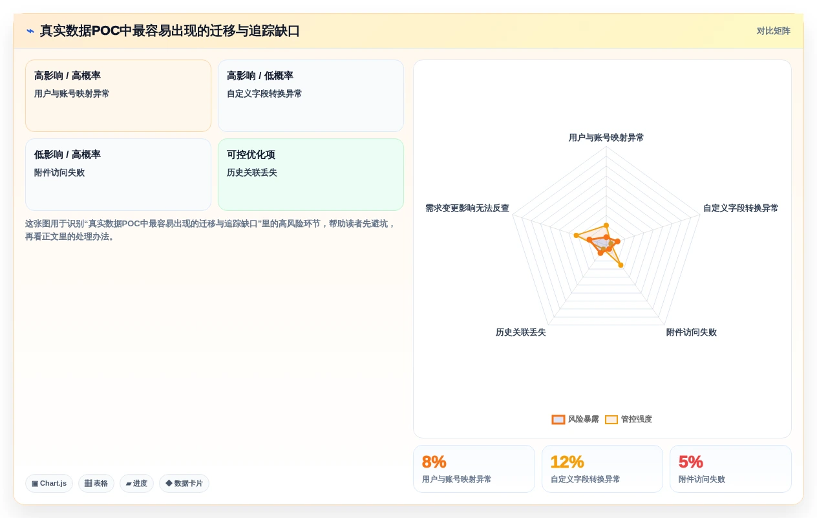
Task: Click the 对比矩阵 label in header
Action: point(773,31)
